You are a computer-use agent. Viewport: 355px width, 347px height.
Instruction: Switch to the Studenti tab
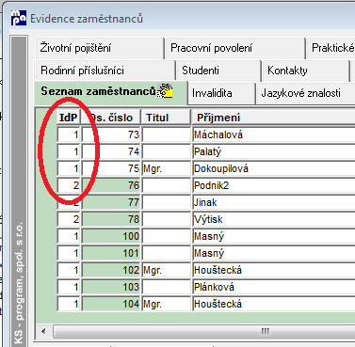pyautogui.click(x=218, y=71)
